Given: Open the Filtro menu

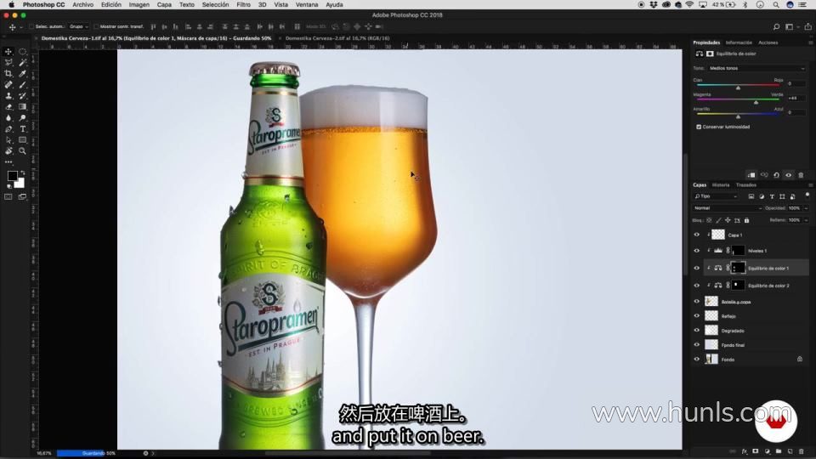Looking at the screenshot, I should (243, 5).
